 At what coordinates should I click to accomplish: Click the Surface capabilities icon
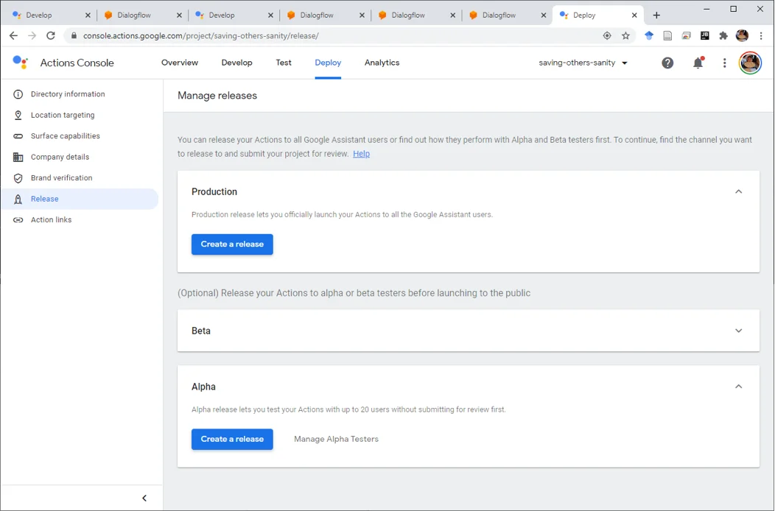[18, 136]
